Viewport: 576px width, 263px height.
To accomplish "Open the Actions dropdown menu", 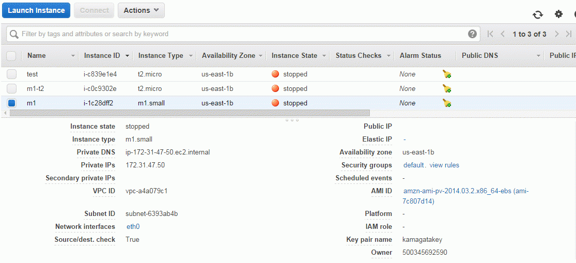I will click(x=141, y=10).
